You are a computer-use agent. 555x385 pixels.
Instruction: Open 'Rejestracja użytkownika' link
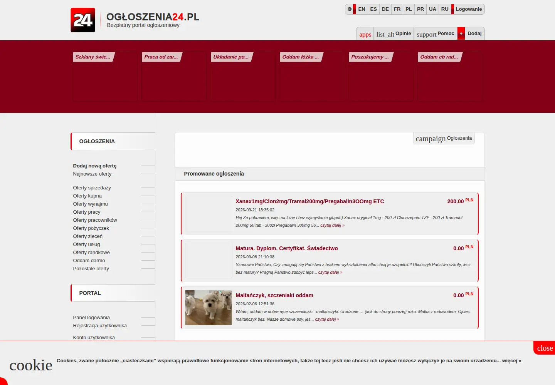(x=100, y=326)
